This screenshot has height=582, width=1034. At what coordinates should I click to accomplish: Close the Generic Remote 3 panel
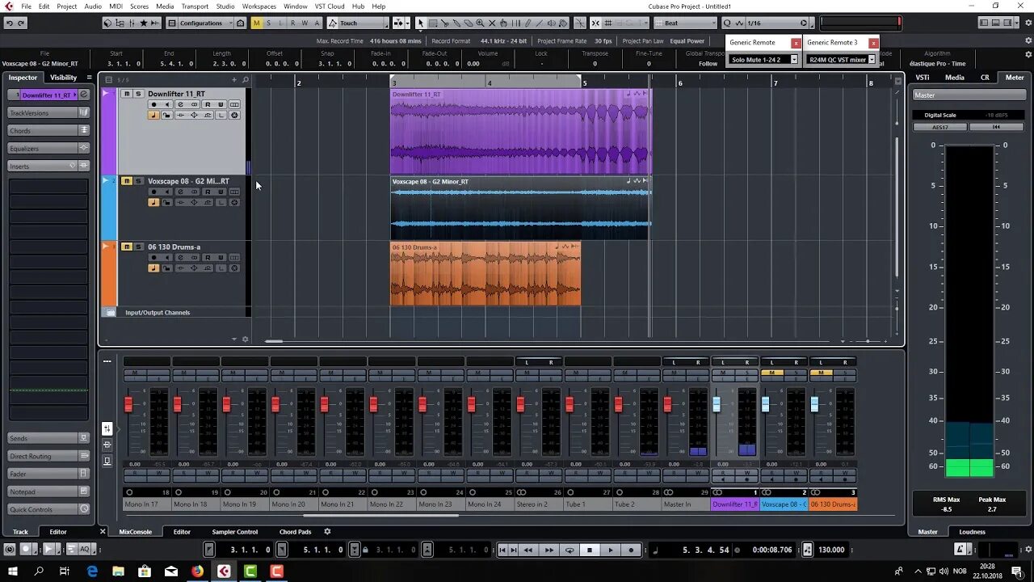pos(873,43)
